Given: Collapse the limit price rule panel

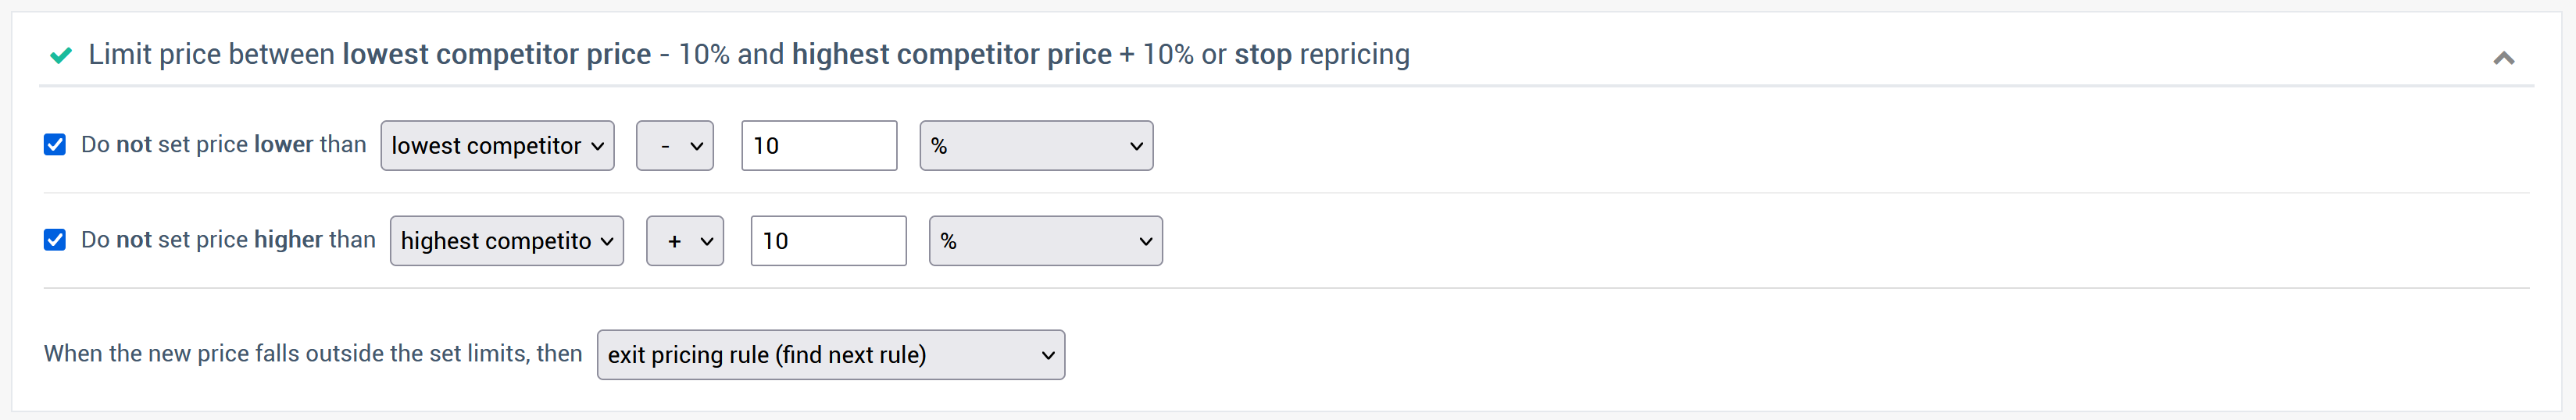Looking at the screenshot, I should [2503, 58].
